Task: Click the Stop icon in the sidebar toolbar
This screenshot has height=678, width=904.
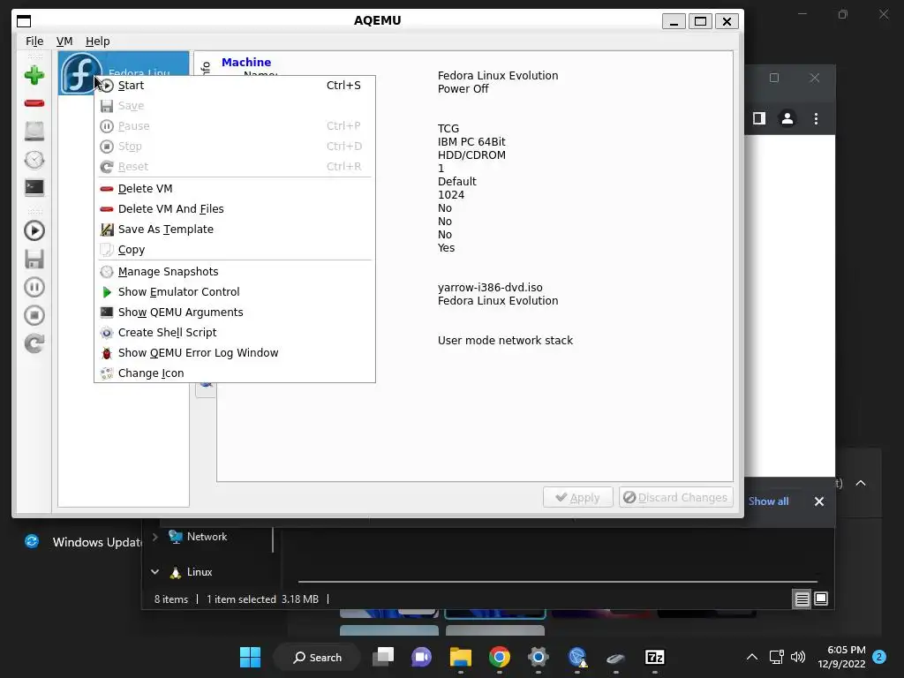Action: pos(34,315)
